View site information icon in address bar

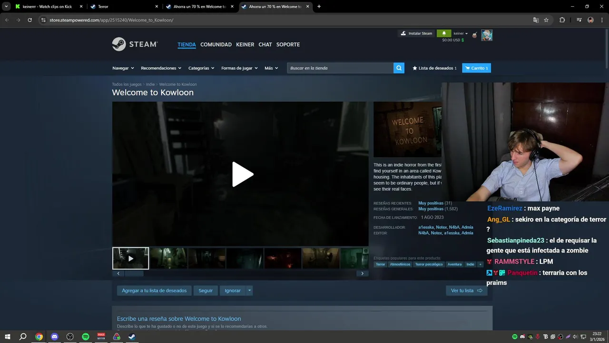click(x=43, y=20)
